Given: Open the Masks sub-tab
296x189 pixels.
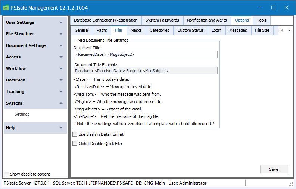Looking at the screenshot, I should (x=136, y=30).
